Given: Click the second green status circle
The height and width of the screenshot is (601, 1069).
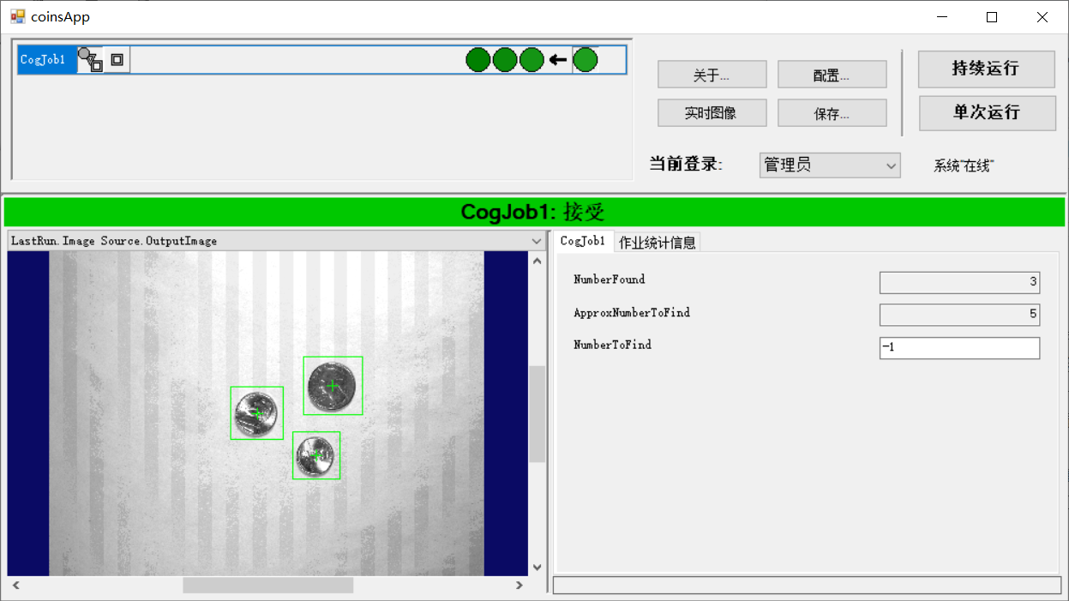Looking at the screenshot, I should pos(504,60).
